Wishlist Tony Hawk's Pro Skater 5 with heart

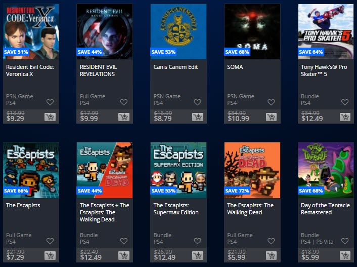click(x=345, y=102)
